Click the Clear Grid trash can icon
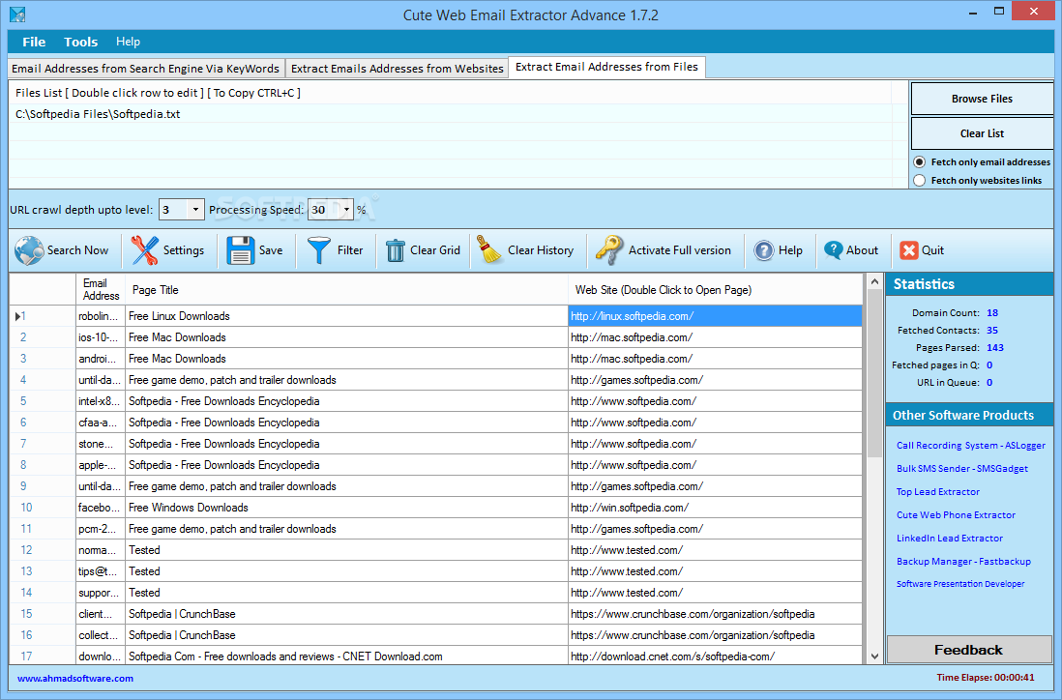Screen dimensions: 1062x700 pyautogui.click(x=395, y=250)
